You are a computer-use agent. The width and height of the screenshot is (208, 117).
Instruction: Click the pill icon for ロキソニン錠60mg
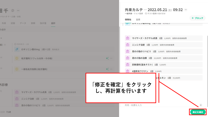click(x=17, y=49)
